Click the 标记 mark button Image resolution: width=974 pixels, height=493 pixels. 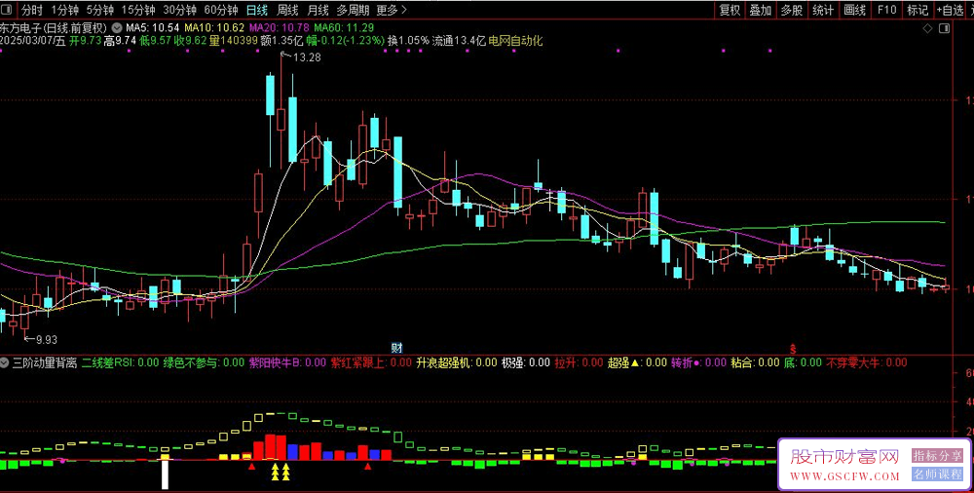918,10
